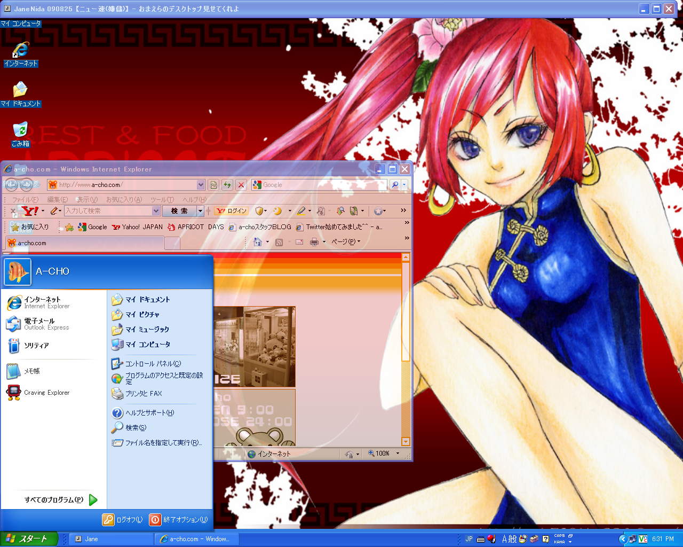Click the IE page scroll down arrow
This screenshot has height=547, width=683.
click(x=406, y=442)
